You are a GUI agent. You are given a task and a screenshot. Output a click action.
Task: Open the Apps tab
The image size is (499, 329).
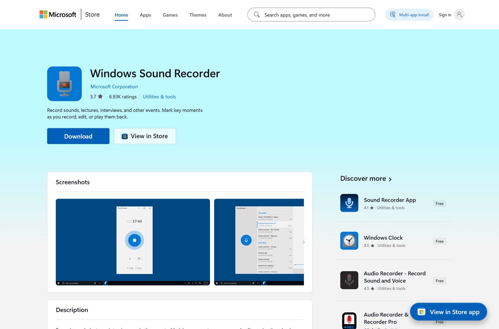click(146, 15)
